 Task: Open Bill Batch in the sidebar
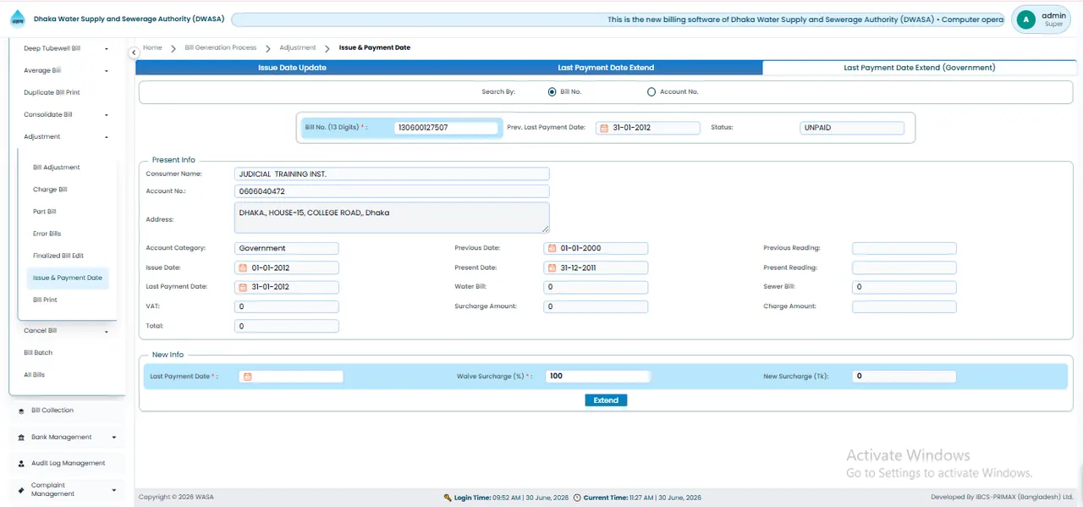click(x=38, y=353)
